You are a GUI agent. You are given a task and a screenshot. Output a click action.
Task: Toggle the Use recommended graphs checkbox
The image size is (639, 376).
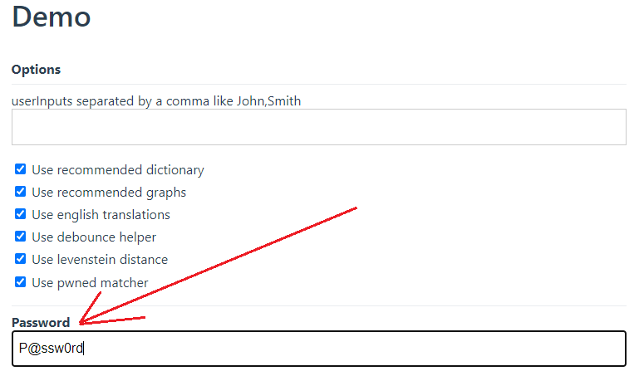21,192
